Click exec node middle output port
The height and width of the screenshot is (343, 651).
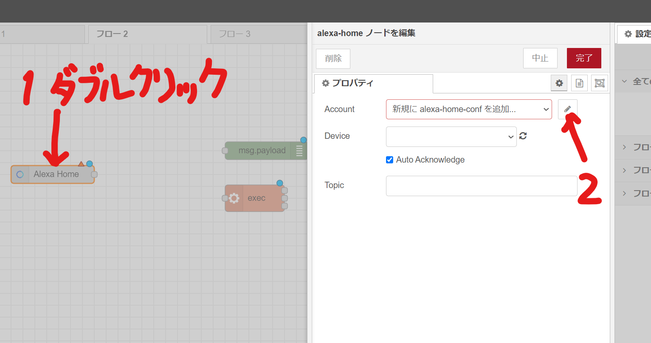[x=285, y=198]
